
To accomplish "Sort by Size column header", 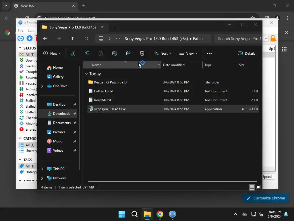I will coord(248,65).
